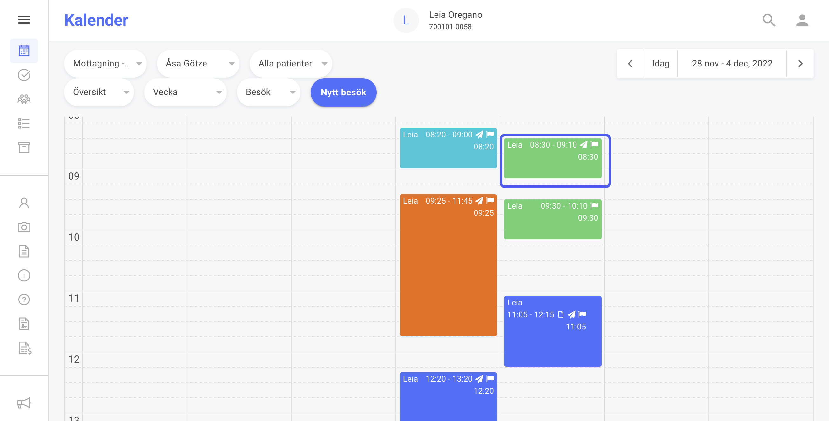Expand the Besök dropdown
The image size is (829, 421).
(x=268, y=92)
